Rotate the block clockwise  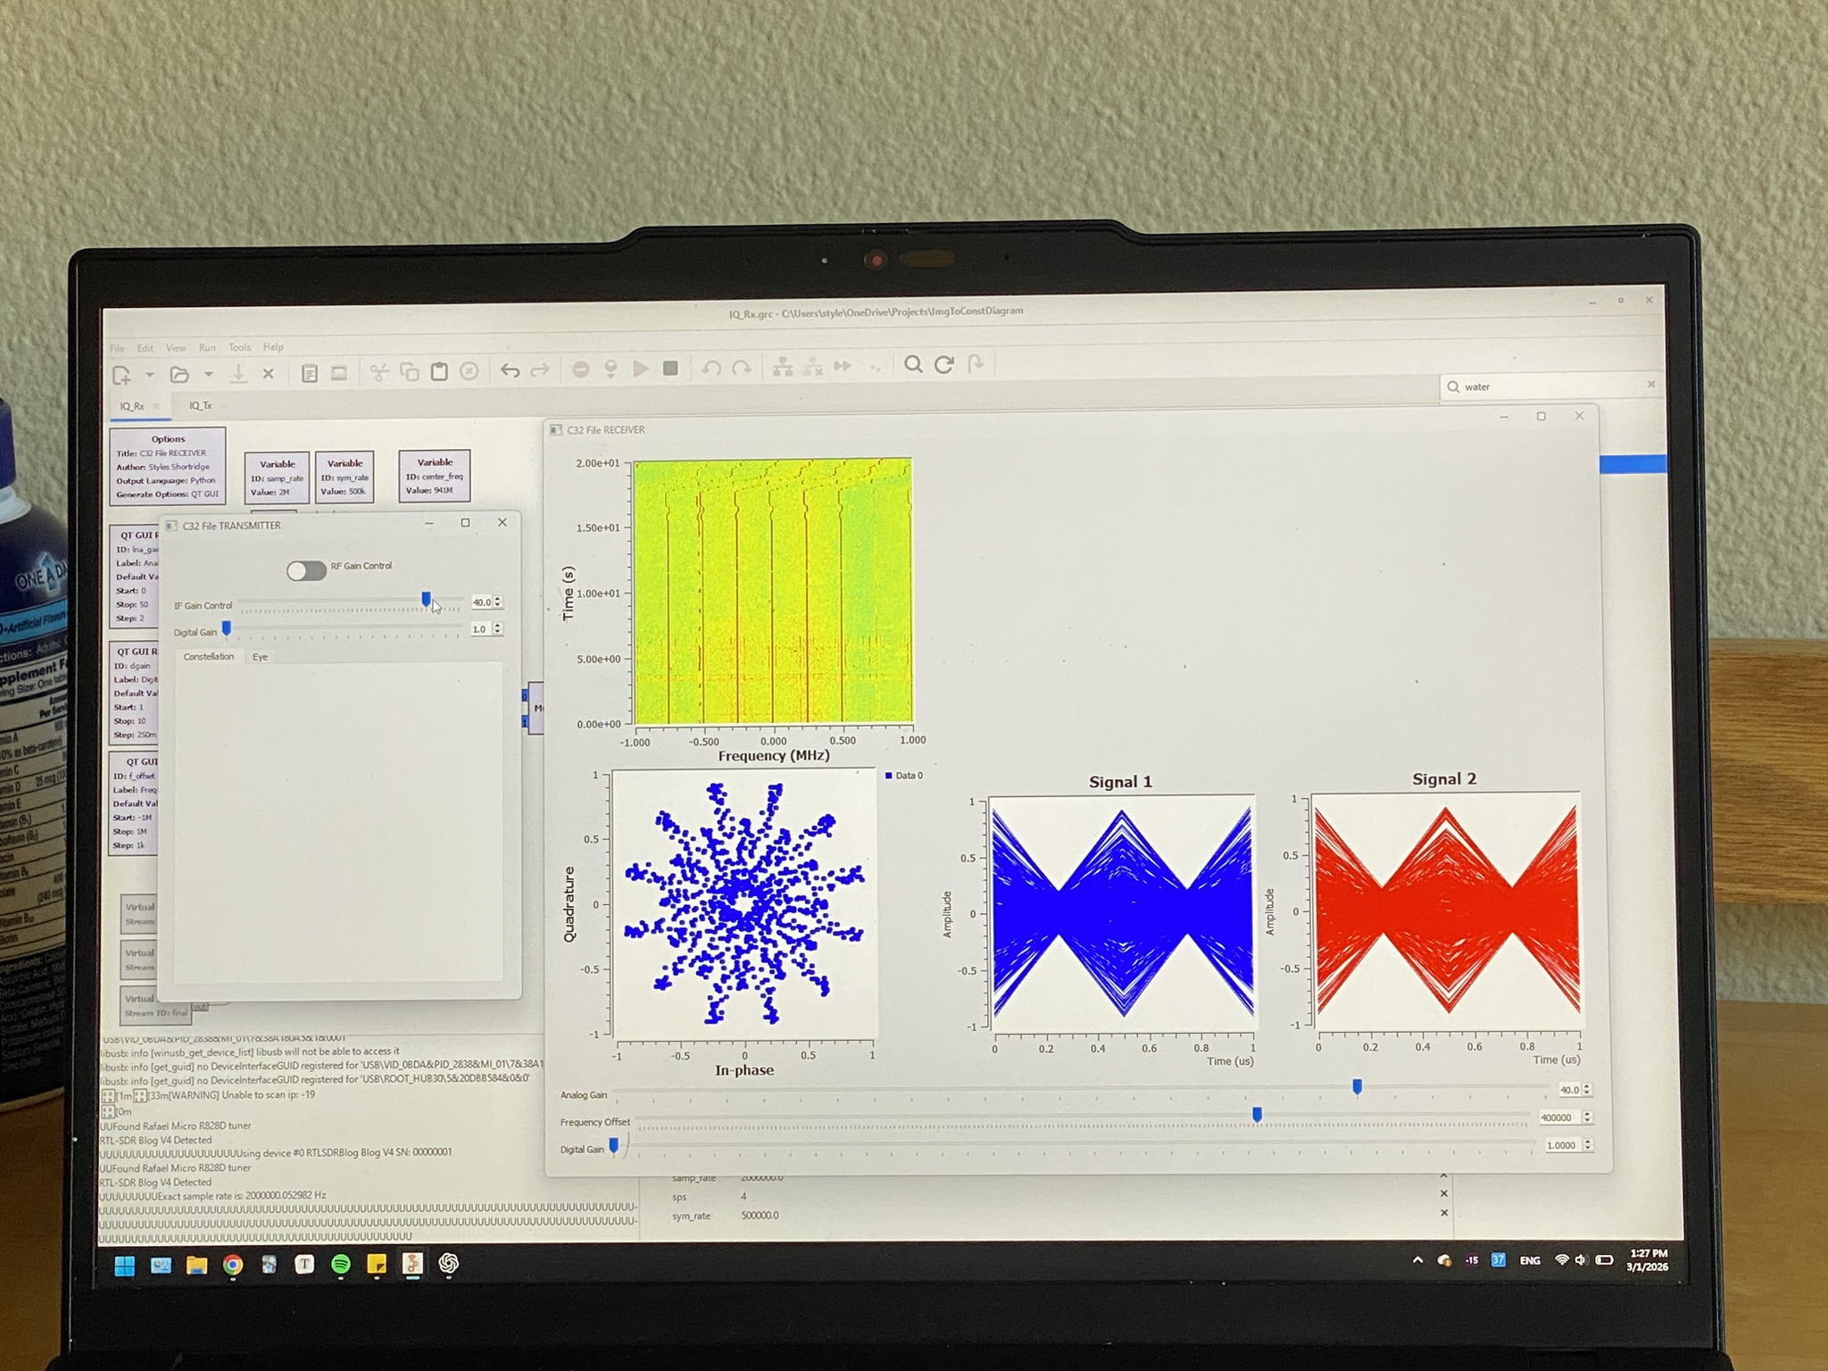click(x=742, y=367)
